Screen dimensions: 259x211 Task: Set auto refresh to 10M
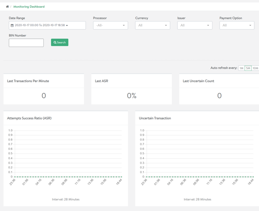255,68
